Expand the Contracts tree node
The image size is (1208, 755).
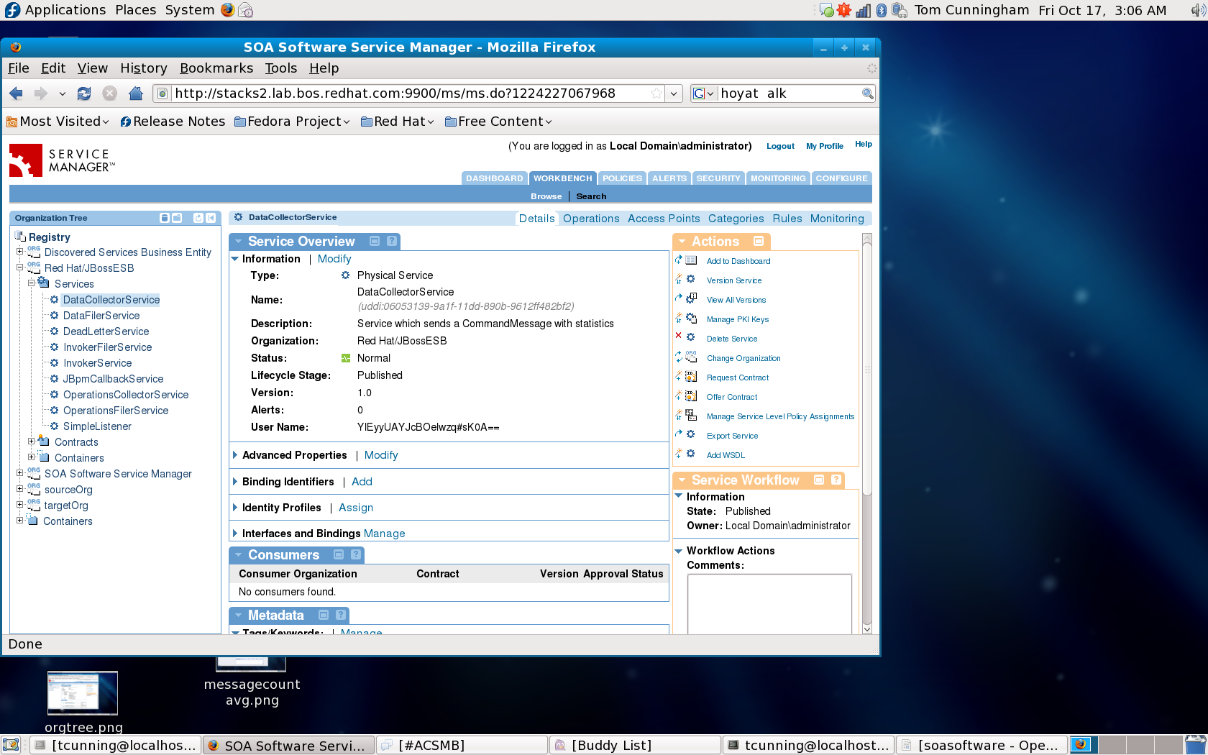coord(31,441)
